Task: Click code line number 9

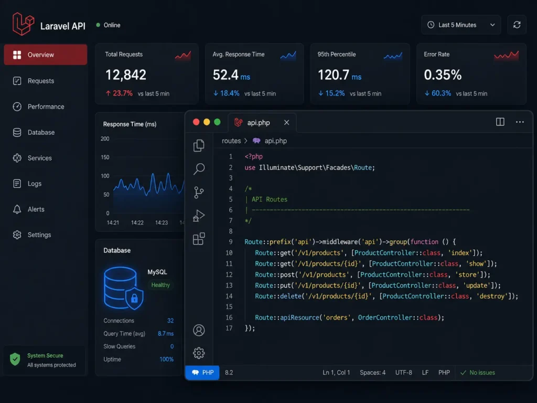Action: point(231,242)
